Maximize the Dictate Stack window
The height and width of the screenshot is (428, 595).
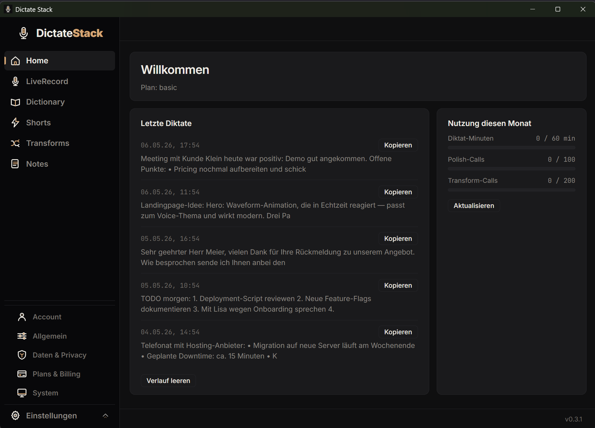click(x=558, y=9)
